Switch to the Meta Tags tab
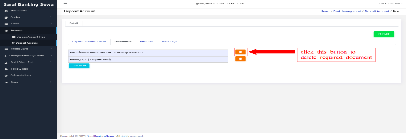406x139 pixels. click(x=169, y=42)
